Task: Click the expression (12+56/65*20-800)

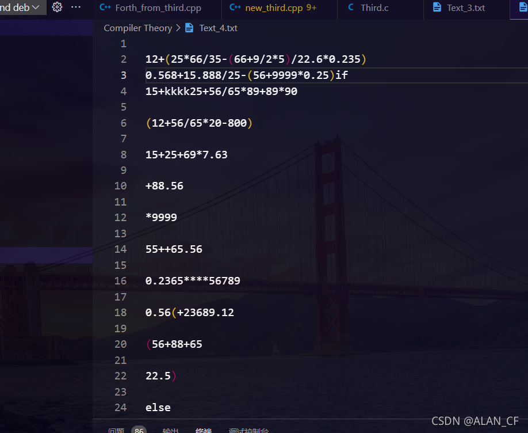Action: (199, 123)
